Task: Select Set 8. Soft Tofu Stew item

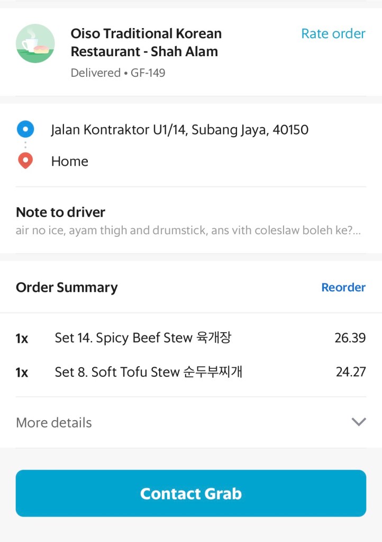Action: (x=148, y=372)
